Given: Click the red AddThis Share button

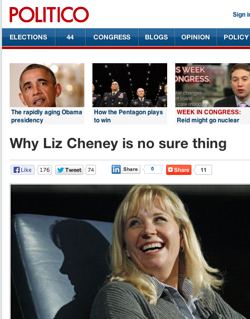Looking at the screenshot, I should pos(179,170).
